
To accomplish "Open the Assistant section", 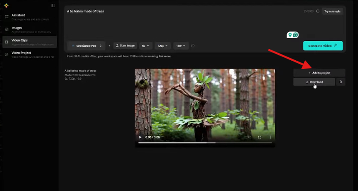I will tap(30, 17).
